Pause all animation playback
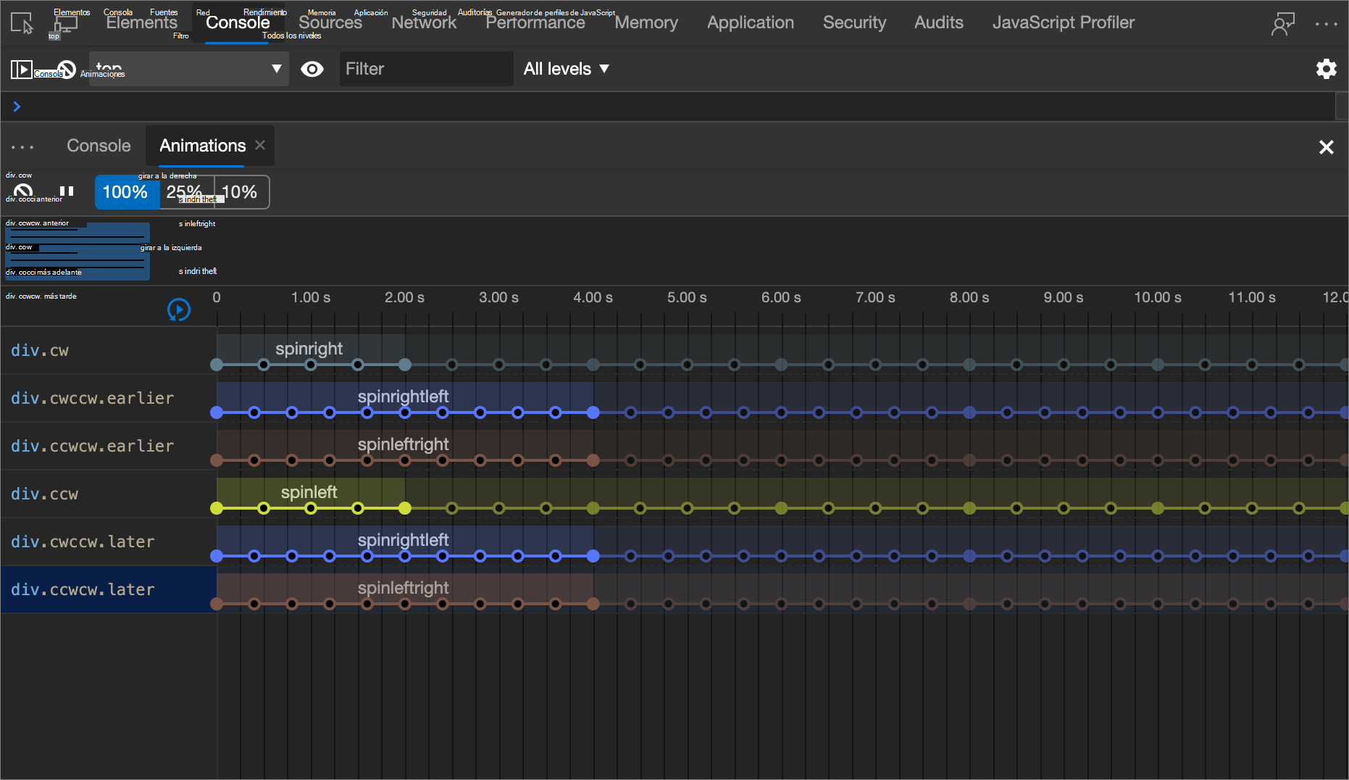 66,191
